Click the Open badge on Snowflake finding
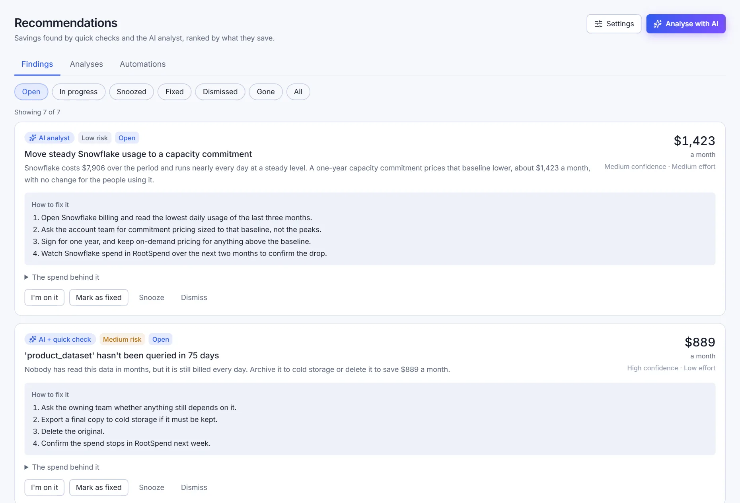 [x=127, y=138]
